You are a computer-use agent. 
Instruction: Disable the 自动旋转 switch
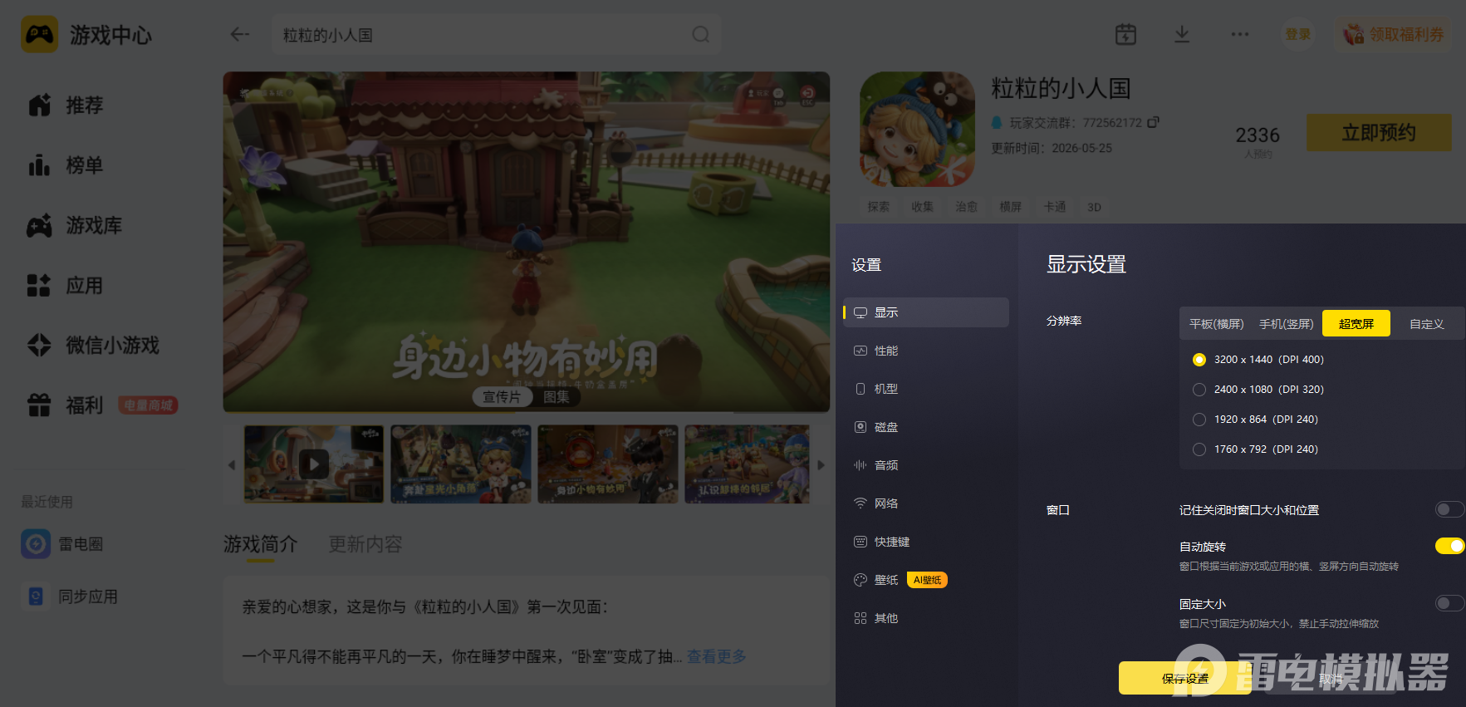click(1449, 546)
